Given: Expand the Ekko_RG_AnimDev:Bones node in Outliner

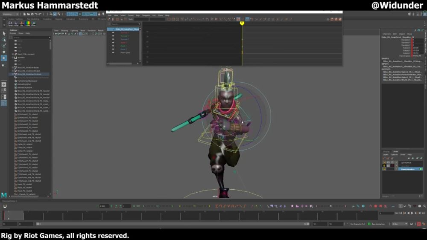Looking at the screenshot, I should (x=13, y=67).
